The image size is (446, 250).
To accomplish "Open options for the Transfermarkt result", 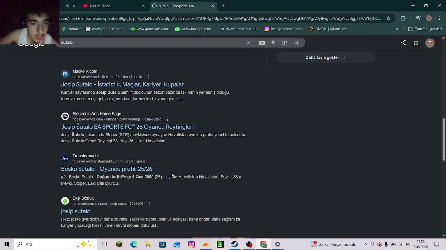I will click(x=153, y=161).
